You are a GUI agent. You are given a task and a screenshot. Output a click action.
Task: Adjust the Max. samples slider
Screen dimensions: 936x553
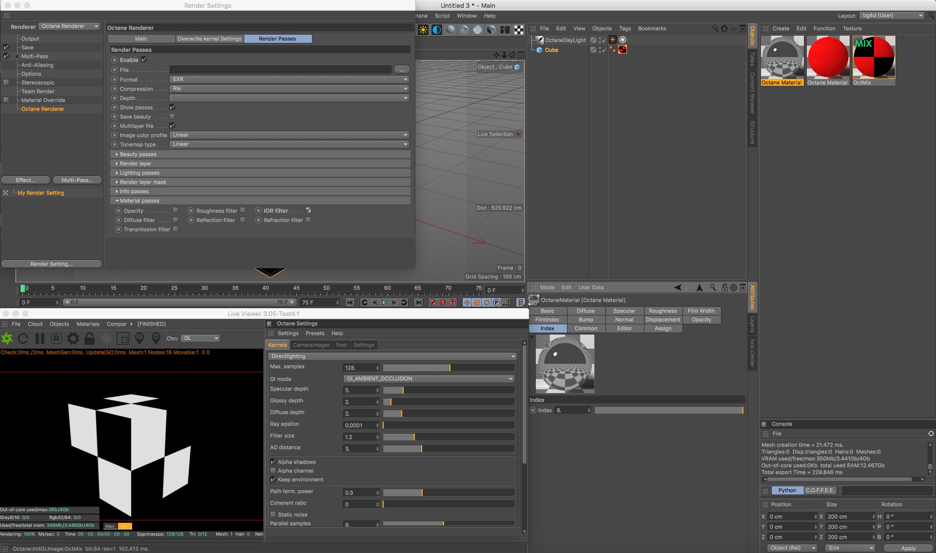pos(449,368)
